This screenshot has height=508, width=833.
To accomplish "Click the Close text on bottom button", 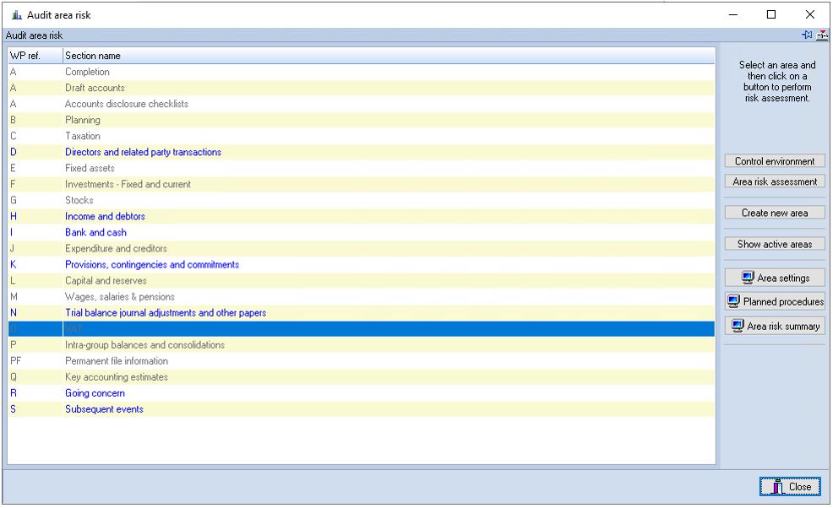I will 799,487.
